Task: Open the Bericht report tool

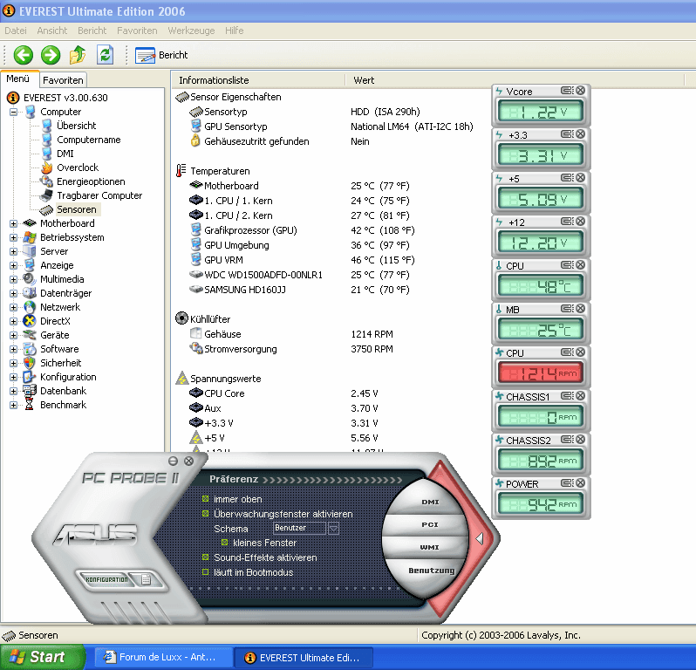Action: [x=161, y=55]
